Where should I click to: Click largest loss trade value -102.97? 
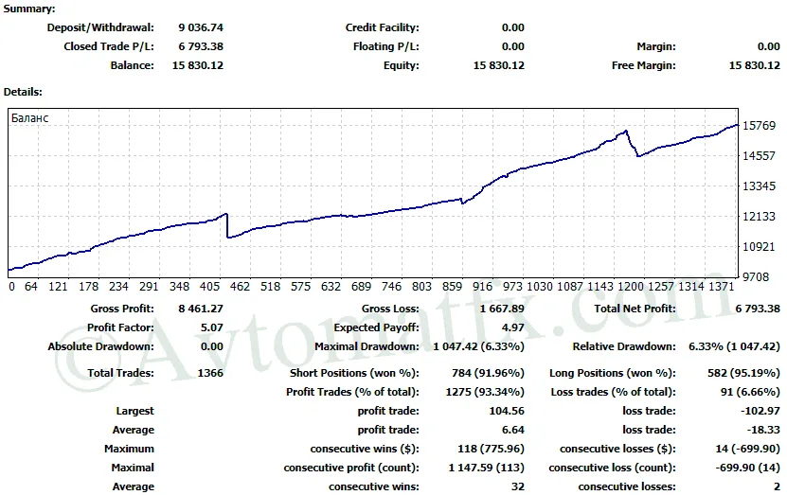click(x=760, y=412)
